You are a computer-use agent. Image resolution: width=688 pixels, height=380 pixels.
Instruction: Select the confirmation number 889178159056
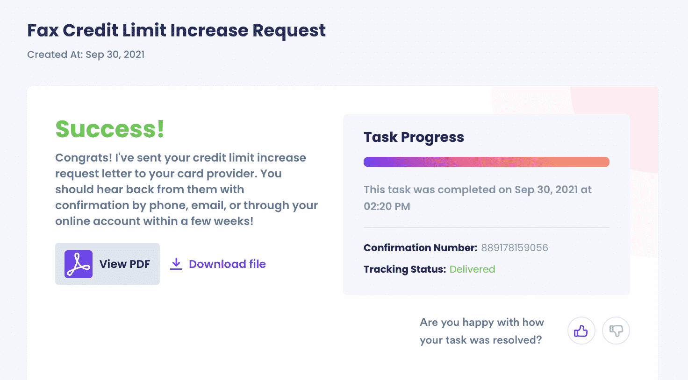coord(515,248)
